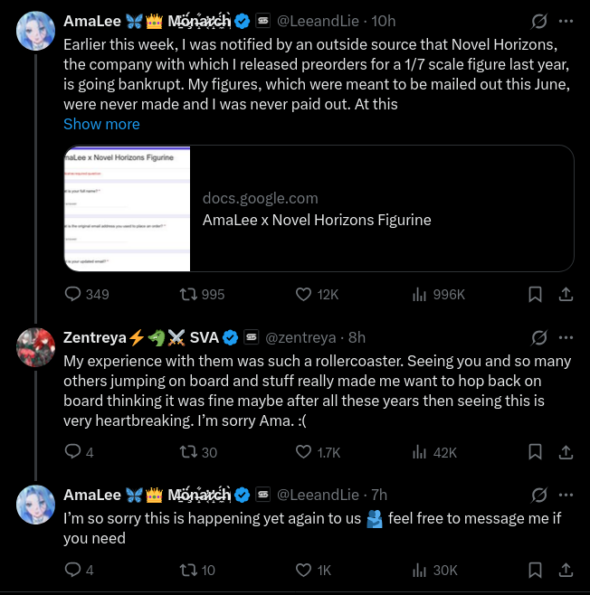Repost AmaLee's post with 995 reposts
The height and width of the screenshot is (595, 590).
point(202,294)
